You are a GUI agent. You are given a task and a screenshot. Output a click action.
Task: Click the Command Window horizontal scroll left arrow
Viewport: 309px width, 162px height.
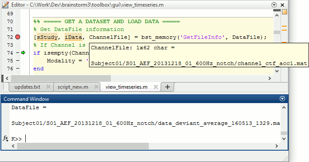click(x=13, y=146)
